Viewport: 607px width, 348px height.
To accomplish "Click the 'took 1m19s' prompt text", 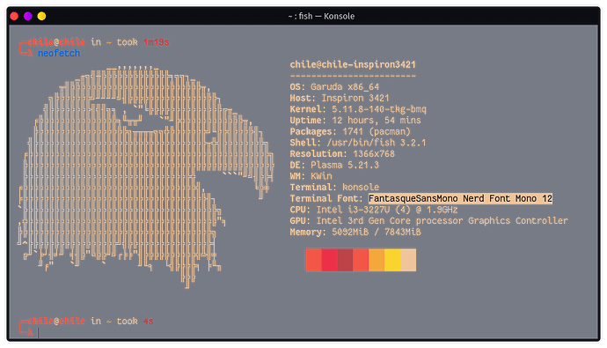I will (x=143, y=42).
